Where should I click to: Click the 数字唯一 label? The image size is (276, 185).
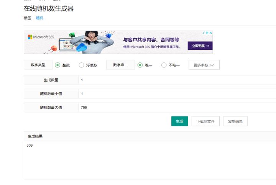pyautogui.click(x=120, y=65)
